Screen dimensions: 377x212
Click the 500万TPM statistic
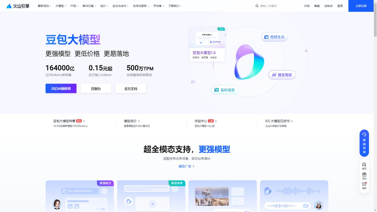140,68
